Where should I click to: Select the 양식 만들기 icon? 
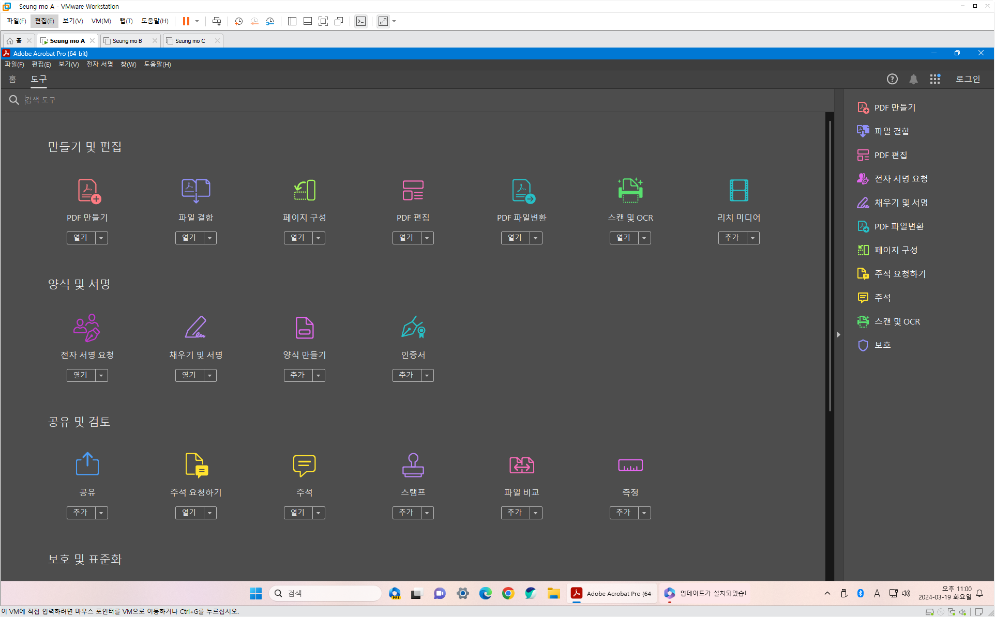(305, 328)
